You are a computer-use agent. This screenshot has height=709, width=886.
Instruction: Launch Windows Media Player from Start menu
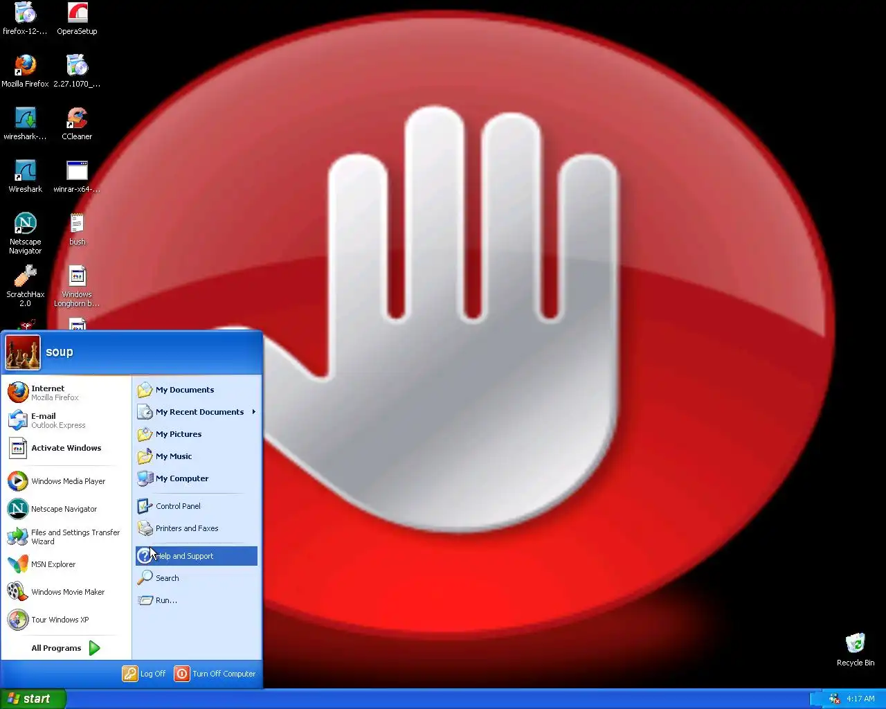[66, 481]
